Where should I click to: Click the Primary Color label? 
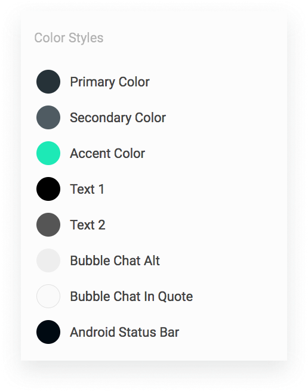[110, 82]
